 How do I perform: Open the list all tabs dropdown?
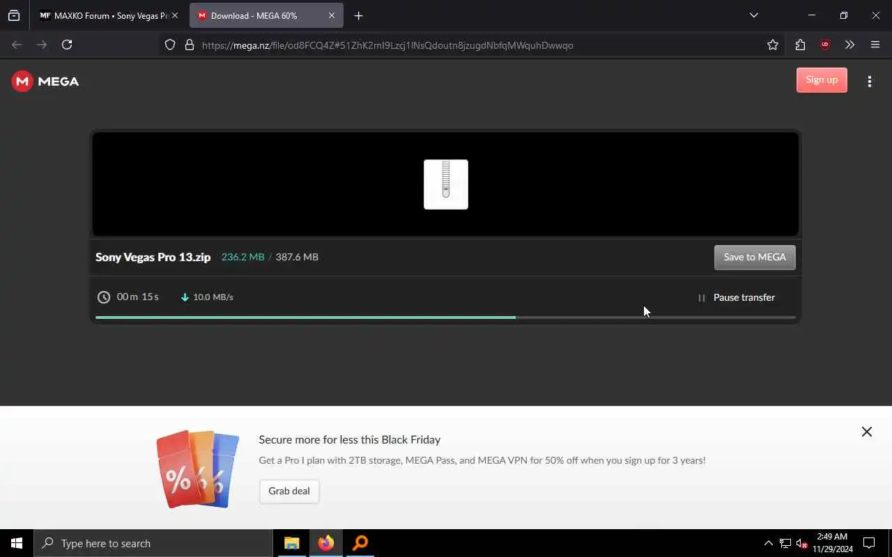[753, 15]
